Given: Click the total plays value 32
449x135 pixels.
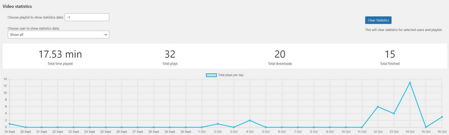Looking at the screenshot, I should [x=170, y=54].
